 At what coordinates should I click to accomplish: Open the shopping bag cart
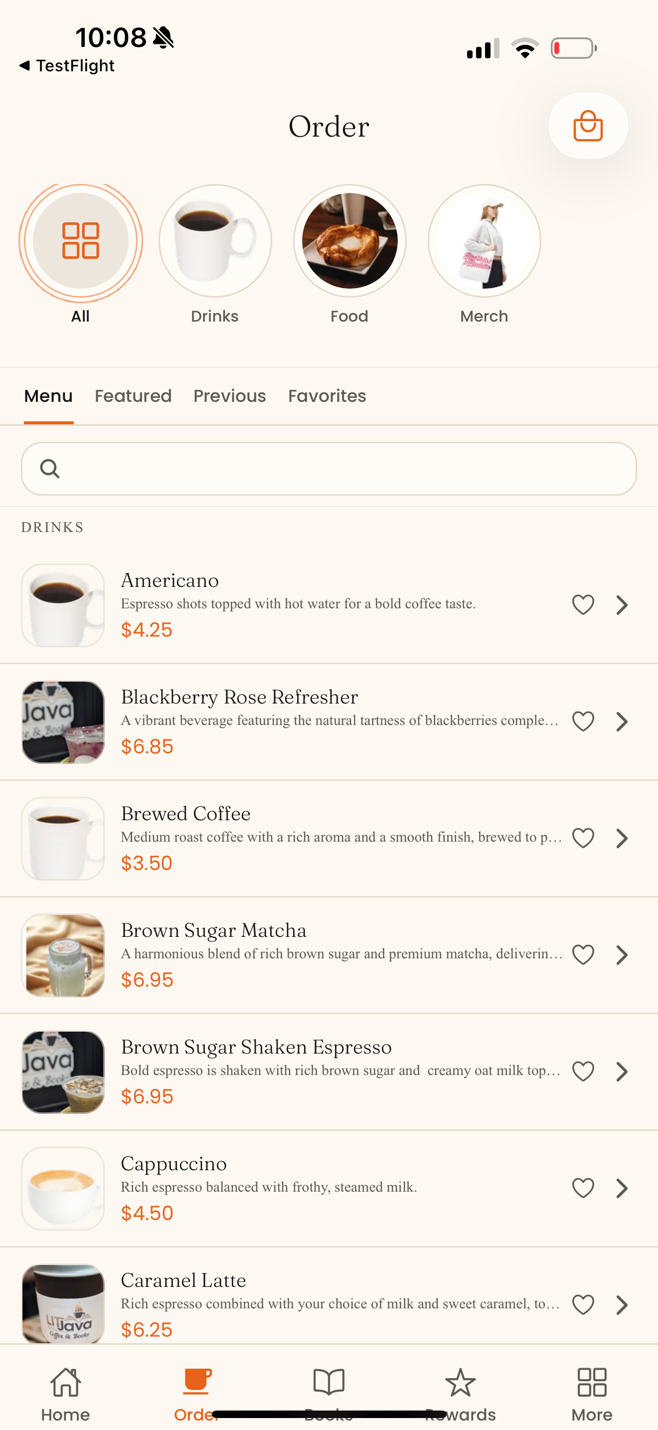click(588, 126)
